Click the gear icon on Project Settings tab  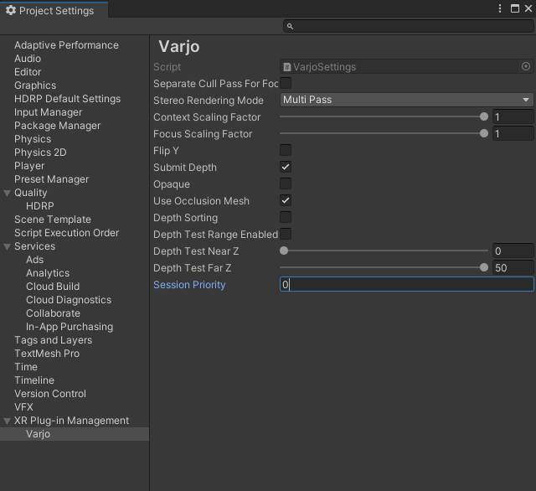click(x=11, y=10)
